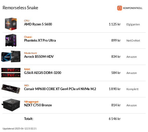Visit the Elgiganten store link

133,24
